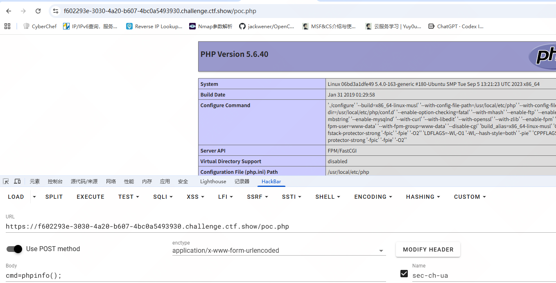The image size is (556, 283).
Task: Reload the current page
Action: coord(38,11)
